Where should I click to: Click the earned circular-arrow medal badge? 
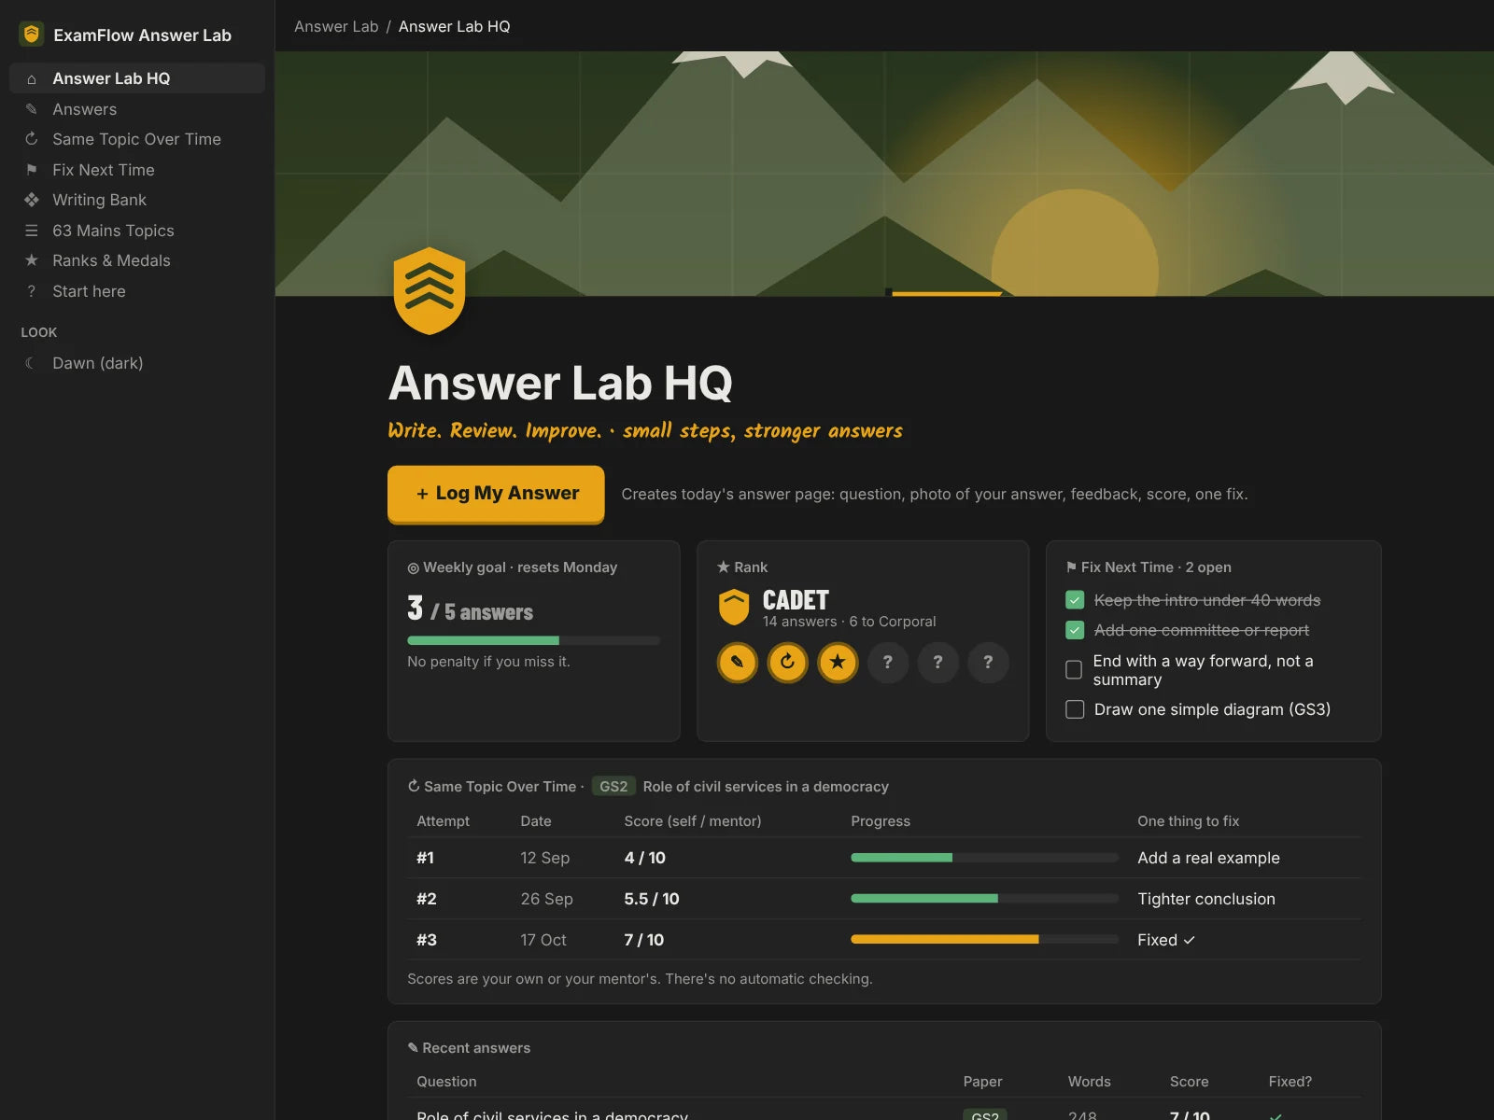(x=787, y=663)
